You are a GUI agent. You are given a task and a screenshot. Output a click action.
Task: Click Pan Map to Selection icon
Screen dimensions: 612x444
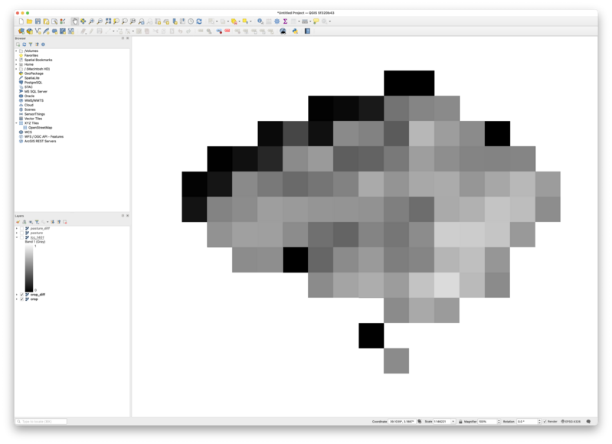tap(83, 21)
